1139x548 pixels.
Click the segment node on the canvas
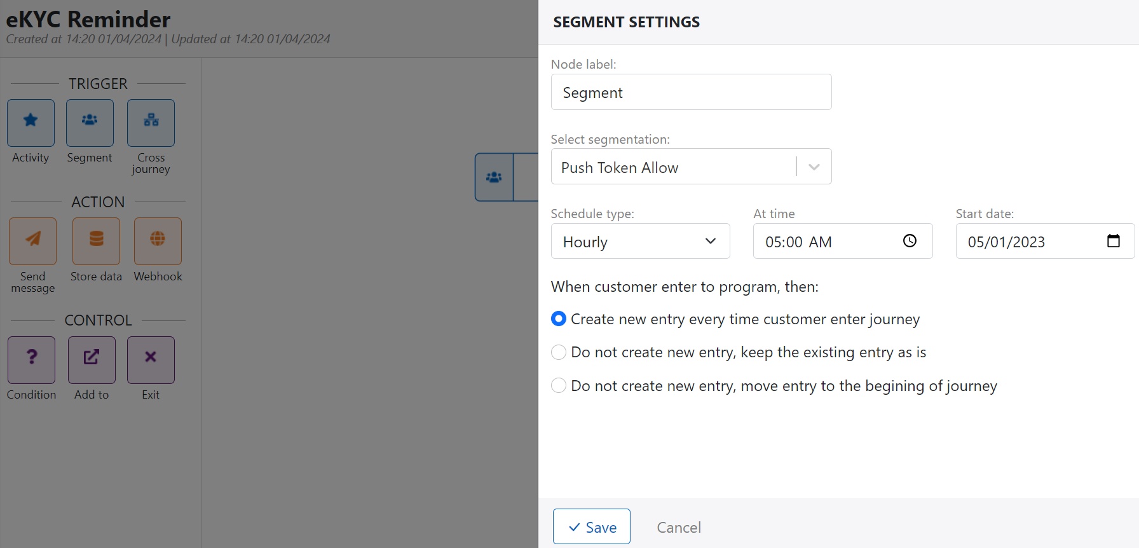pyautogui.click(x=494, y=177)
